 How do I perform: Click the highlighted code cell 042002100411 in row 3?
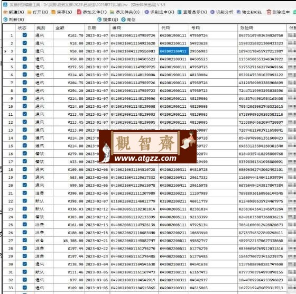(174, 51)
